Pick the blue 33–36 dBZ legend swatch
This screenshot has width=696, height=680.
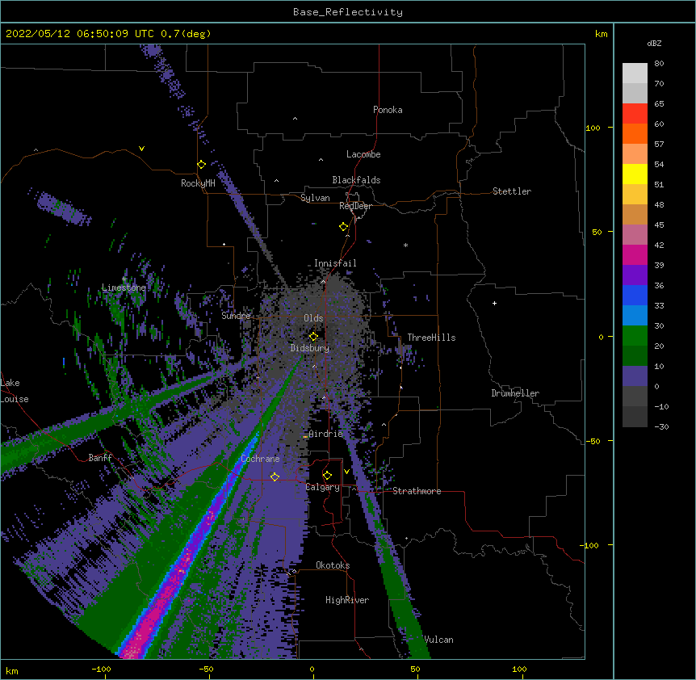[x=635, y=295]
